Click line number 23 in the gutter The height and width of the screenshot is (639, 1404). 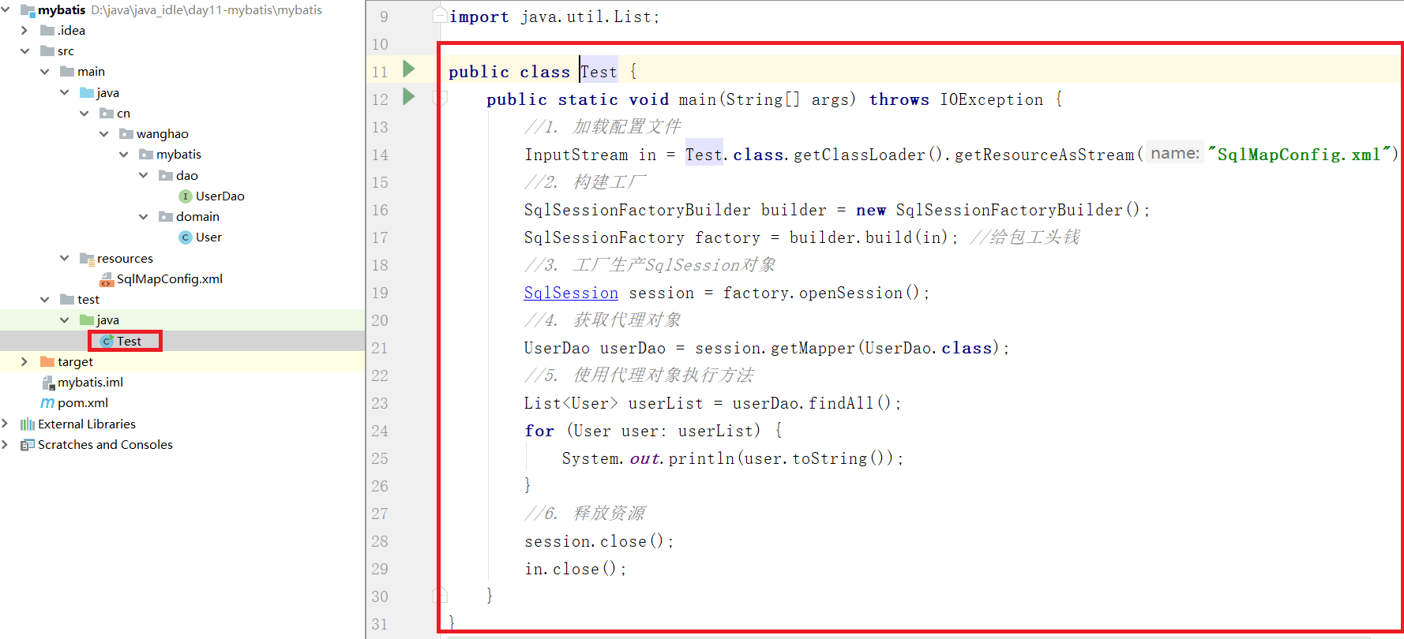click(381, 403)
